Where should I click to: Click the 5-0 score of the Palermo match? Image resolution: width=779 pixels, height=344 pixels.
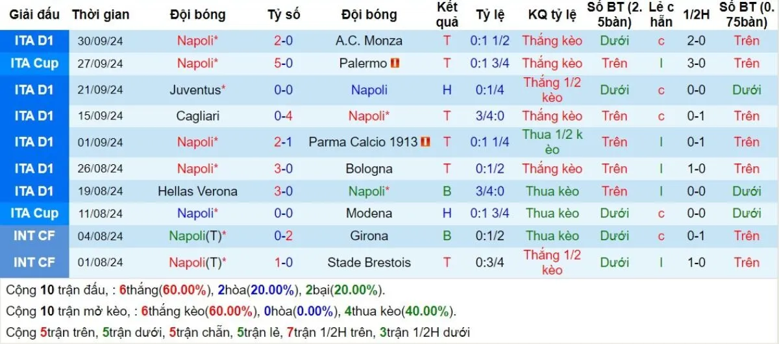point(283,64)
